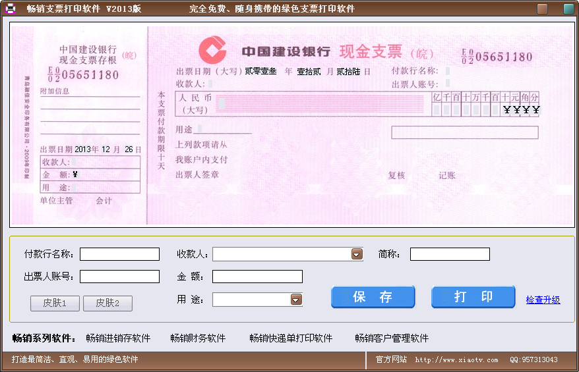This screenshot has height=372, width=579.
Task: Click the 用途 combo box text area
Action: (251, 300)
